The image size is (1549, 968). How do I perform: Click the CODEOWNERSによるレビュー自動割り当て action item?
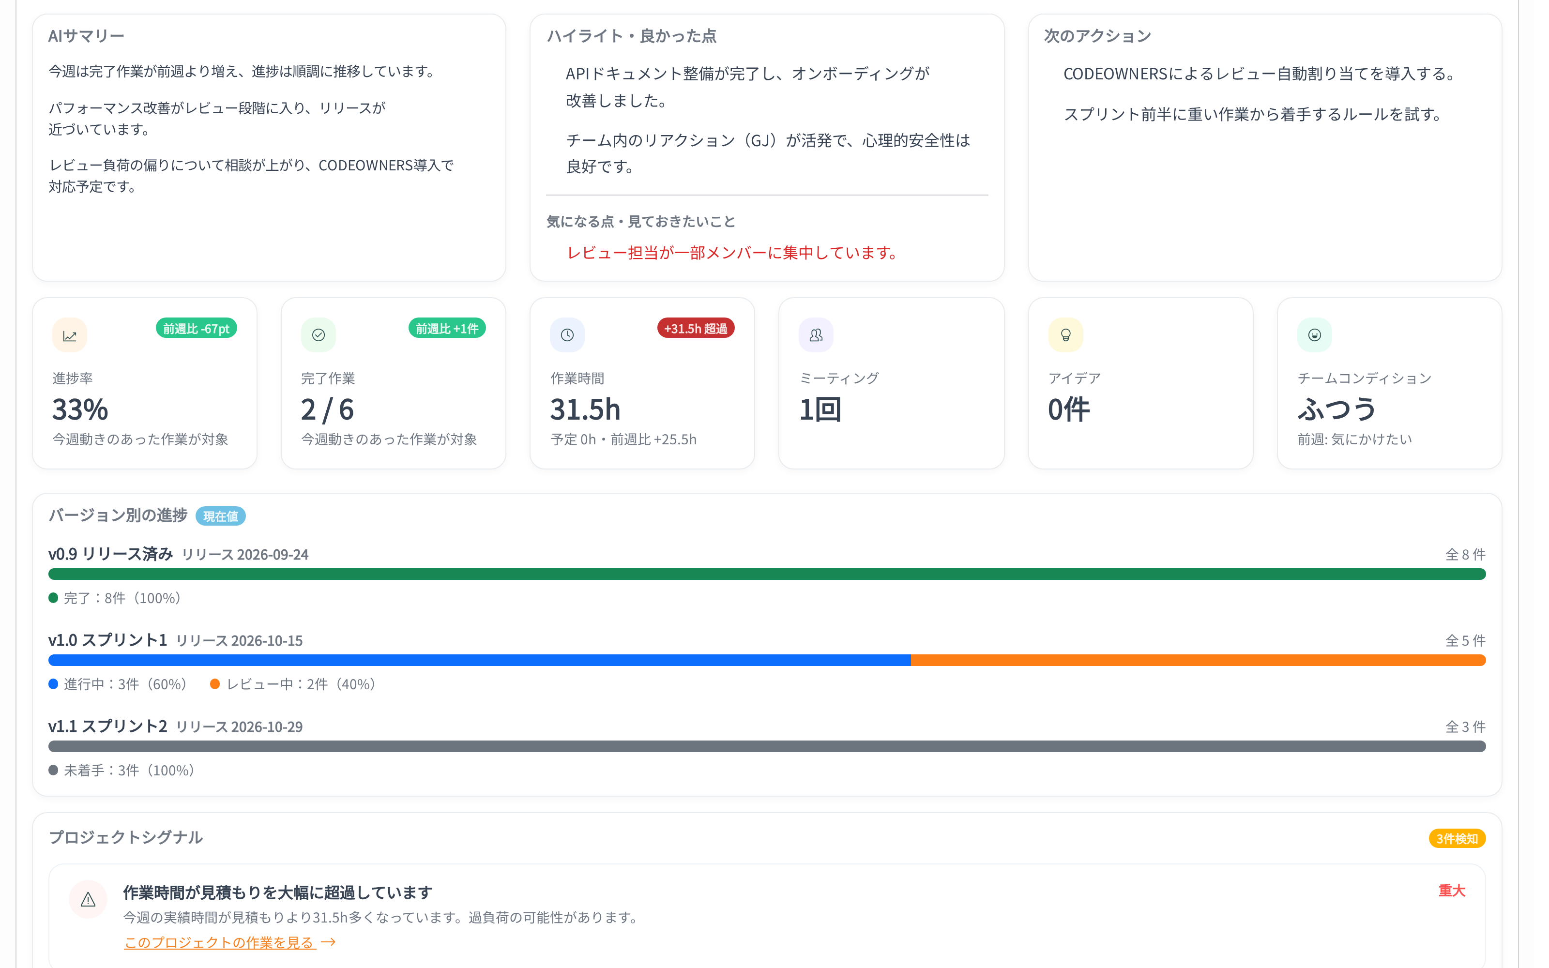(1261, 74)
